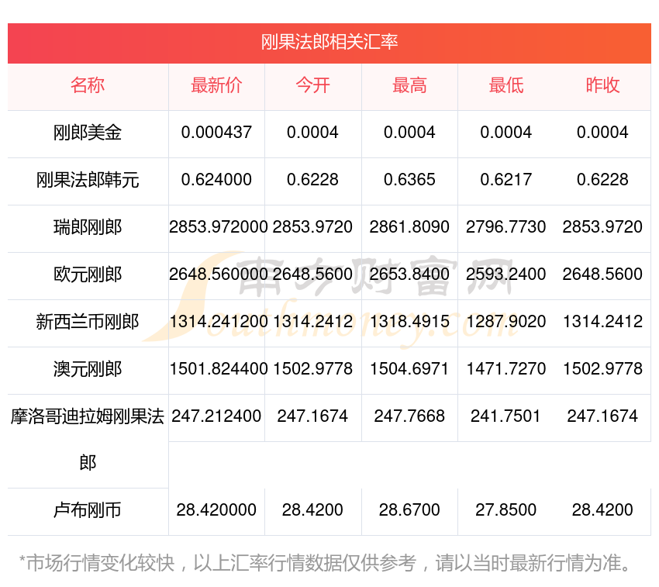Click the 卢布刚币 row name
Viewport: 659px width, 587px height.
pos(88,510)
